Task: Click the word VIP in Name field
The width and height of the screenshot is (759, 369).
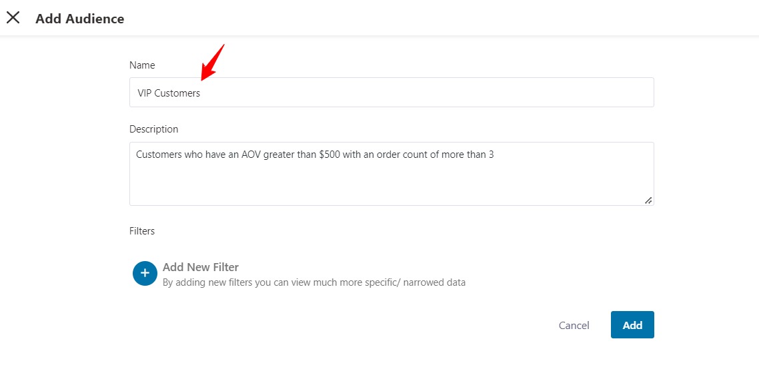Action: [x=145, y=93]
